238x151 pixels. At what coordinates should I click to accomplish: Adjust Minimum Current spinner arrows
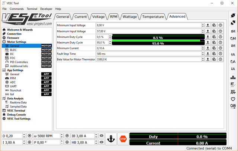(203, 48)
